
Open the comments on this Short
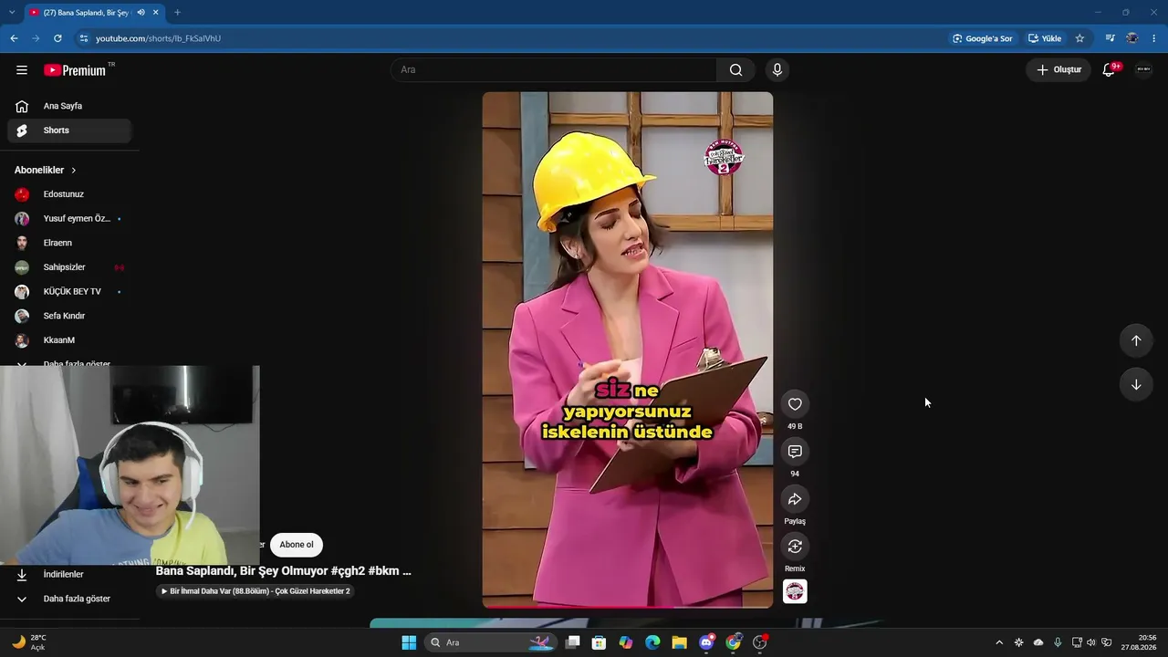coord(795,452)
